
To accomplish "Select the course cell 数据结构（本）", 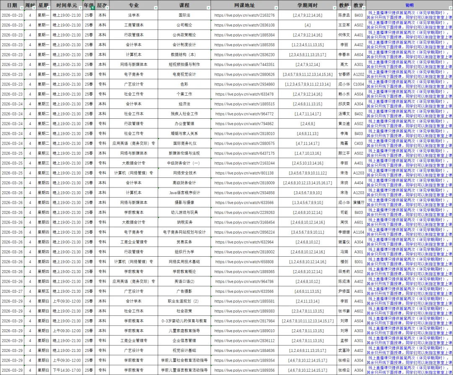I will [x=184, y=55].
